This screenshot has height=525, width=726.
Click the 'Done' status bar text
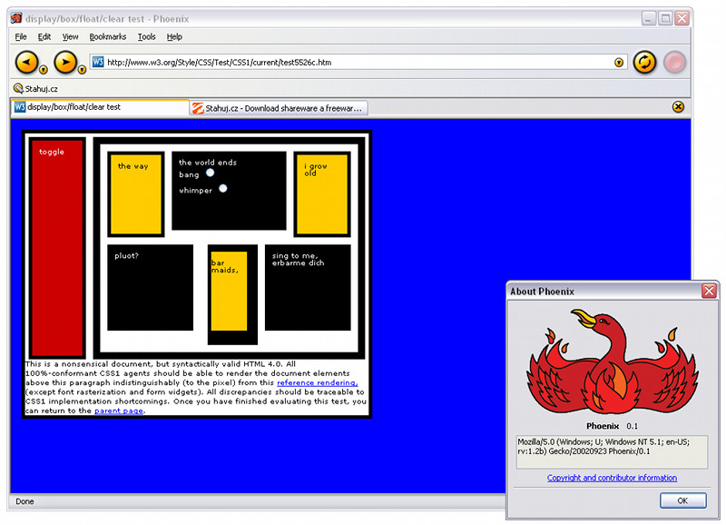point(25,501)
